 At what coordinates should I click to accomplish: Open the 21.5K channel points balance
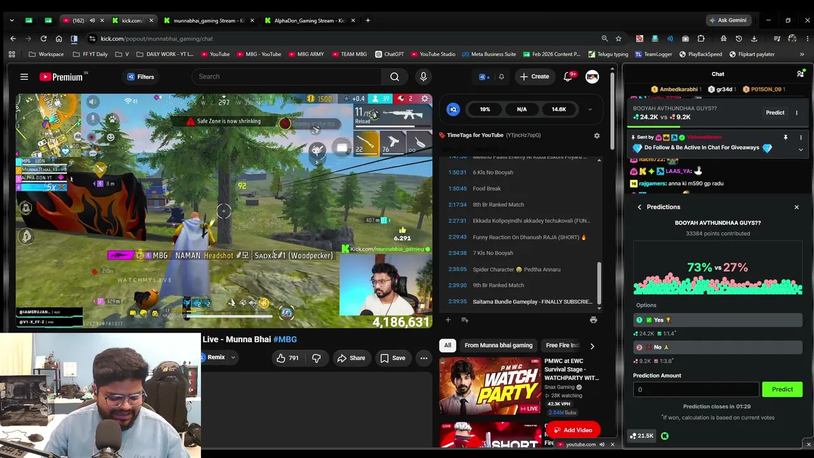tap(641, 436)
